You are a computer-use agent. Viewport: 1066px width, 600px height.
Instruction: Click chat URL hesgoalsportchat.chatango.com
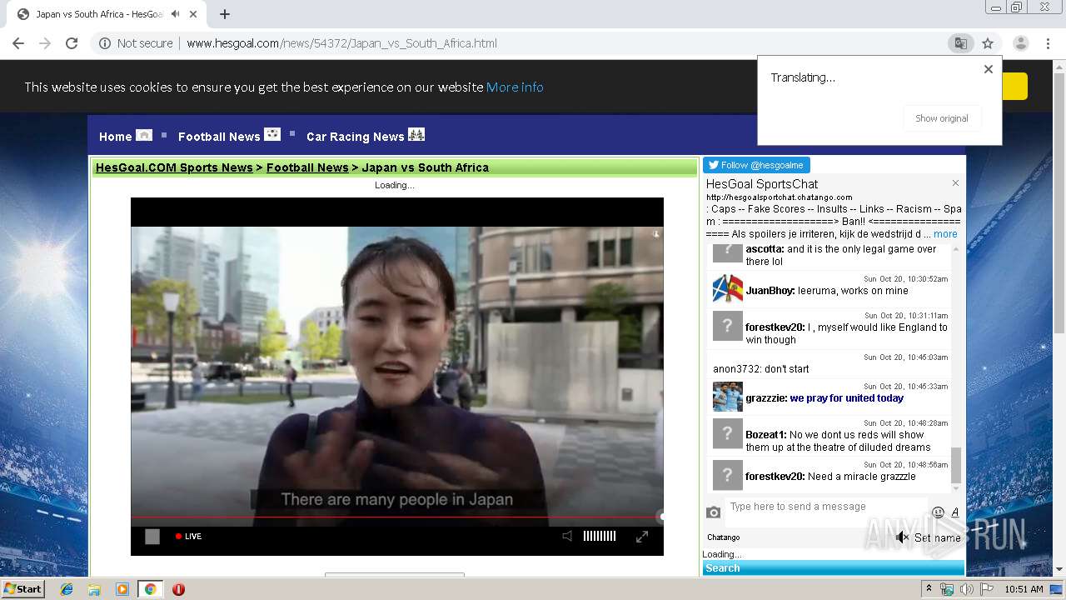click(780, 197)
